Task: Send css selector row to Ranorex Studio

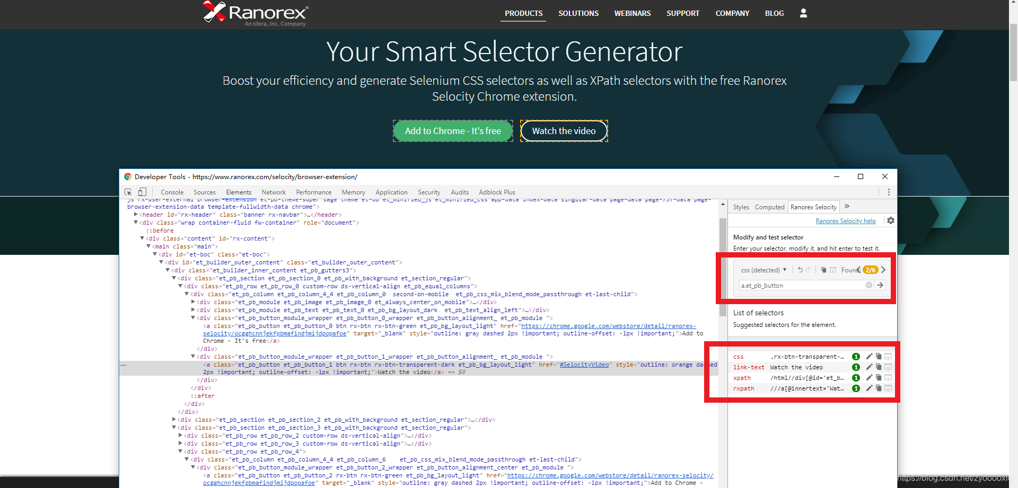Action: (x=888, y=357)
